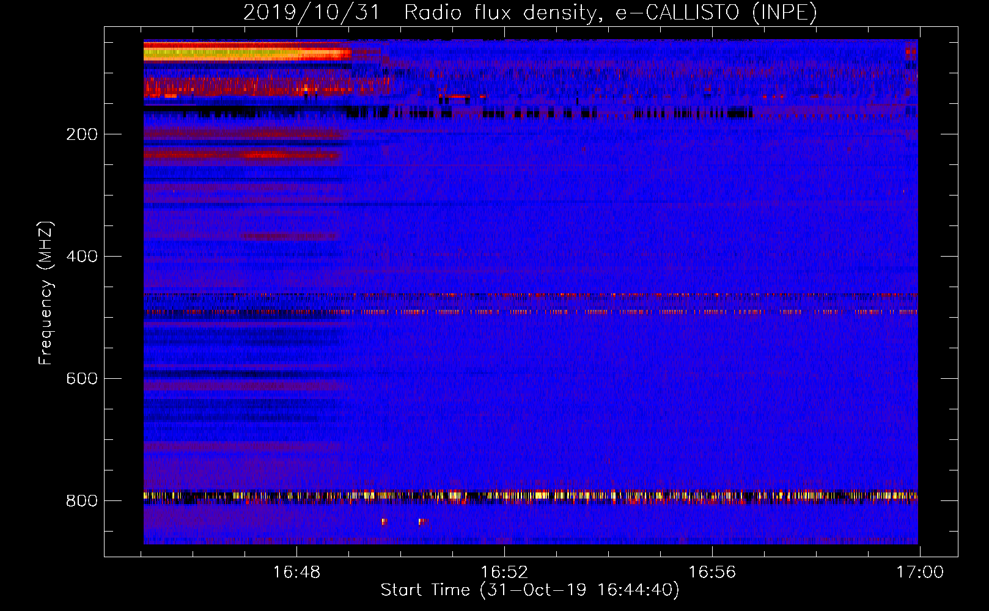Image resolution: width=989 pixels, height=611 pixels.
Task: Click the '200' frequency tick label
Action: (82, 134)
